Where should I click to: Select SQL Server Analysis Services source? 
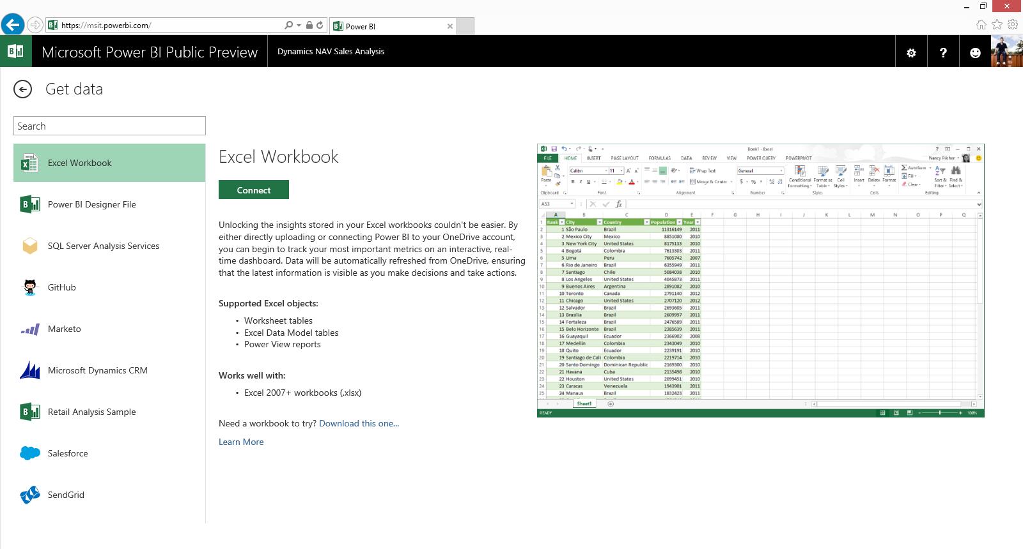(109, 246)
